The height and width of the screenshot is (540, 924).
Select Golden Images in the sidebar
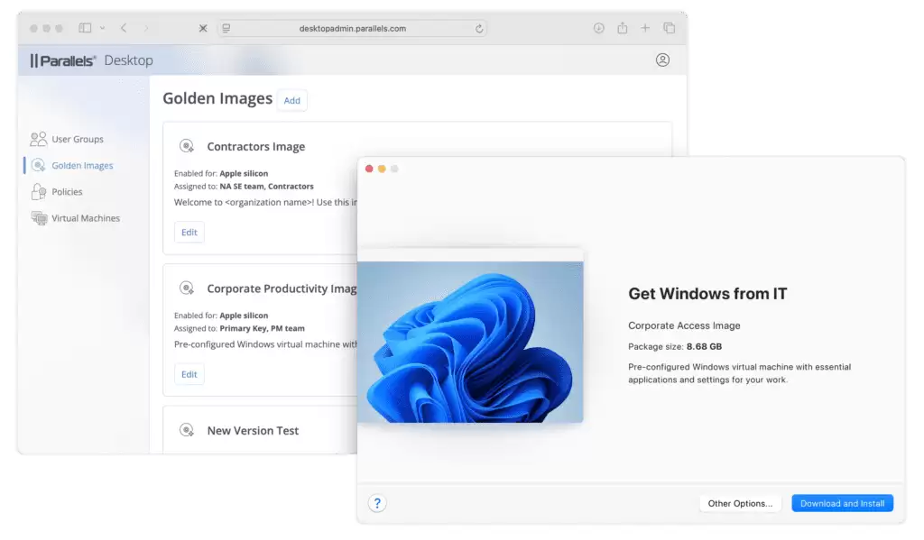tap(81, 166)
